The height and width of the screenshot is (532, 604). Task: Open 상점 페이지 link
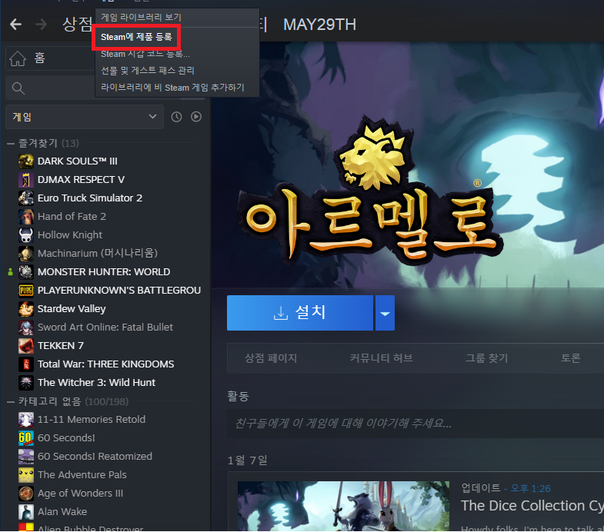(x=271, y=358)
